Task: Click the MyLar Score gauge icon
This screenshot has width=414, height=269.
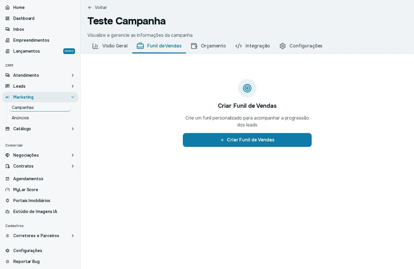Action: click(x=7, y=190)
